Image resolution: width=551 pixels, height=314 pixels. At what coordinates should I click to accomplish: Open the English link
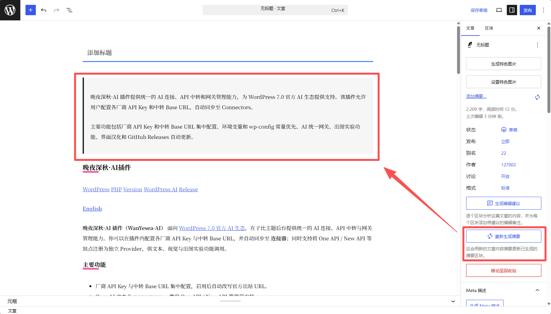point(92,209)
